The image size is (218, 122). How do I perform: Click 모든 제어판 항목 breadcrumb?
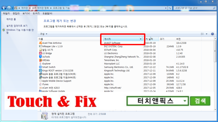[40, 8]
